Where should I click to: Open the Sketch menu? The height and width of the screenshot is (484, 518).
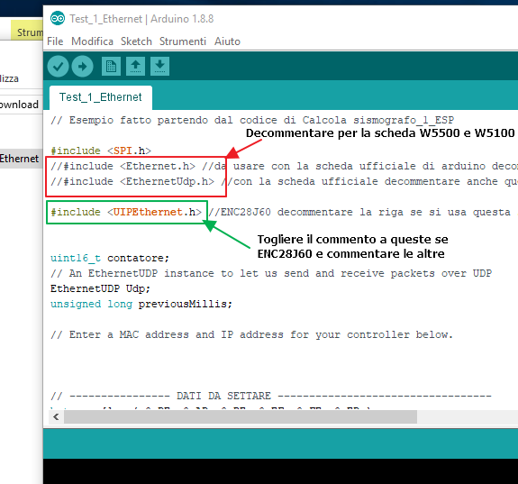coord(136,41)
